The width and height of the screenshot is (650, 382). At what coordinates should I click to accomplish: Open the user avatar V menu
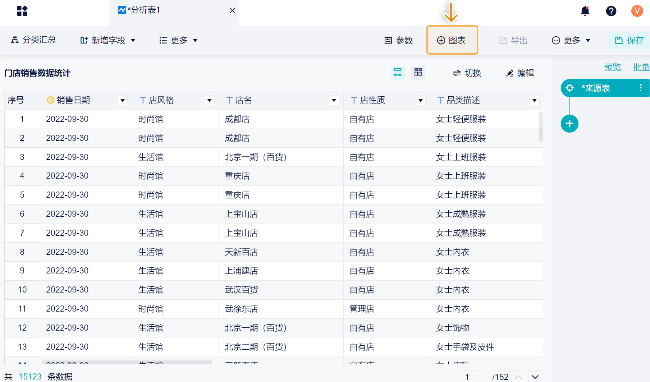(637, 11)
